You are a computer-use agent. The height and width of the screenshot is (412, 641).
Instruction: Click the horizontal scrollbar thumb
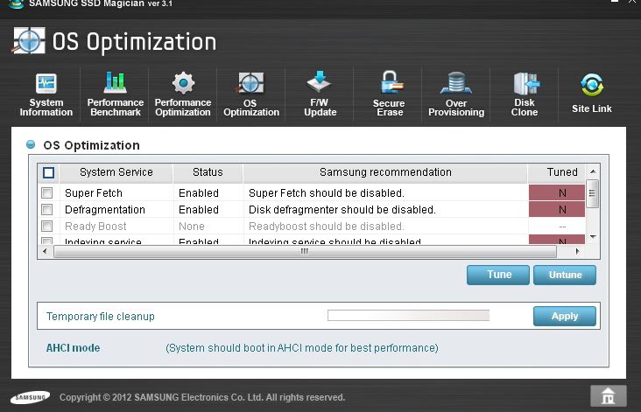tap(305, 252)
